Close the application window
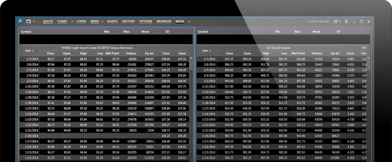Viewport: 392px width, 162px height. pos(369,22)
